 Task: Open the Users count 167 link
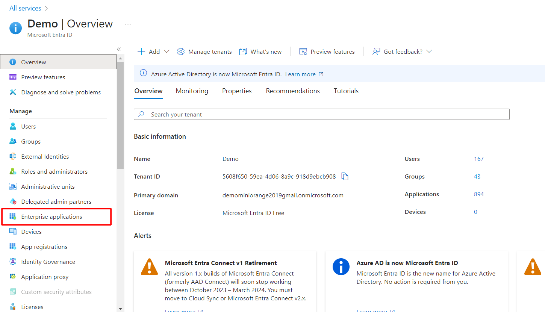(479, 159)
